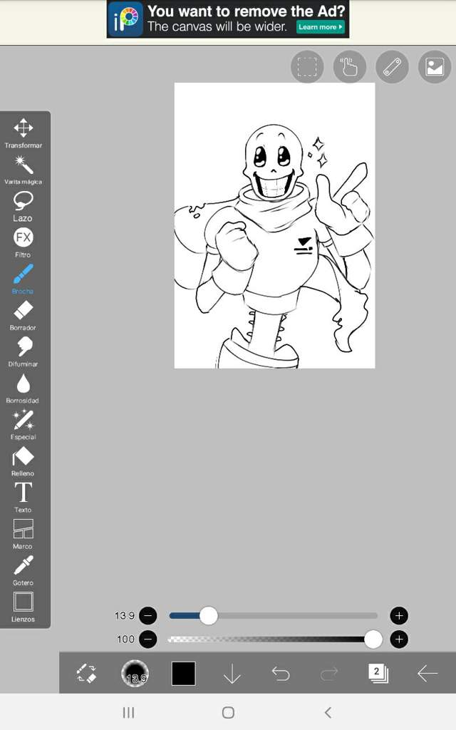The image size is (456, 730).
Task: Click the 100 opacity value
Action: click(x=125, y=639)
